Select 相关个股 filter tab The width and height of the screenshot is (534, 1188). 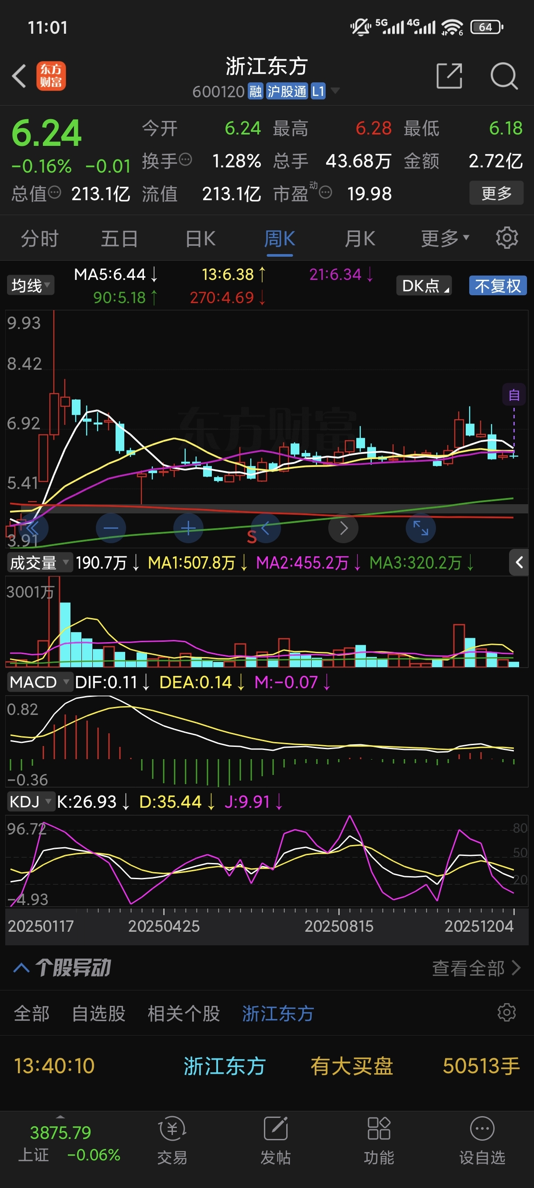click(x=183, y=1013)
